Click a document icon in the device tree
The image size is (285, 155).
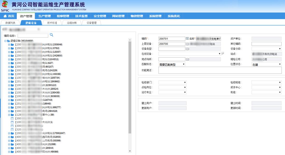coord(12,119)
